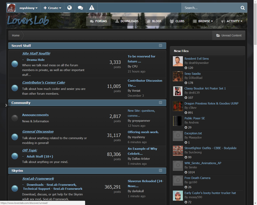Open the Announcements forum
This screenshot has width=257, height=205.
35,115
